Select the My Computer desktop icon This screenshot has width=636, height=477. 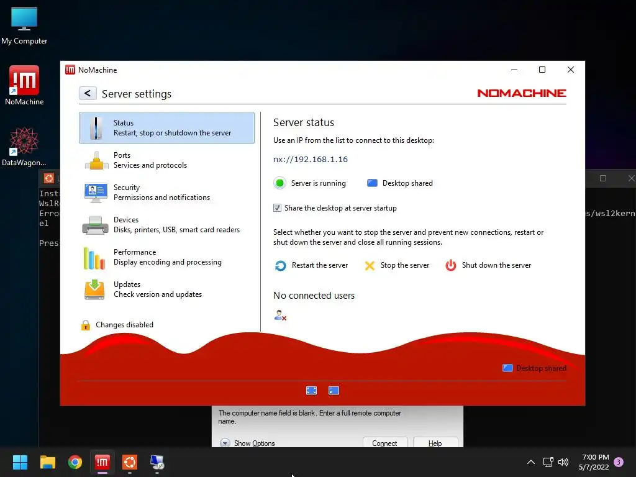pyautogui.click(x=24, y=26)
